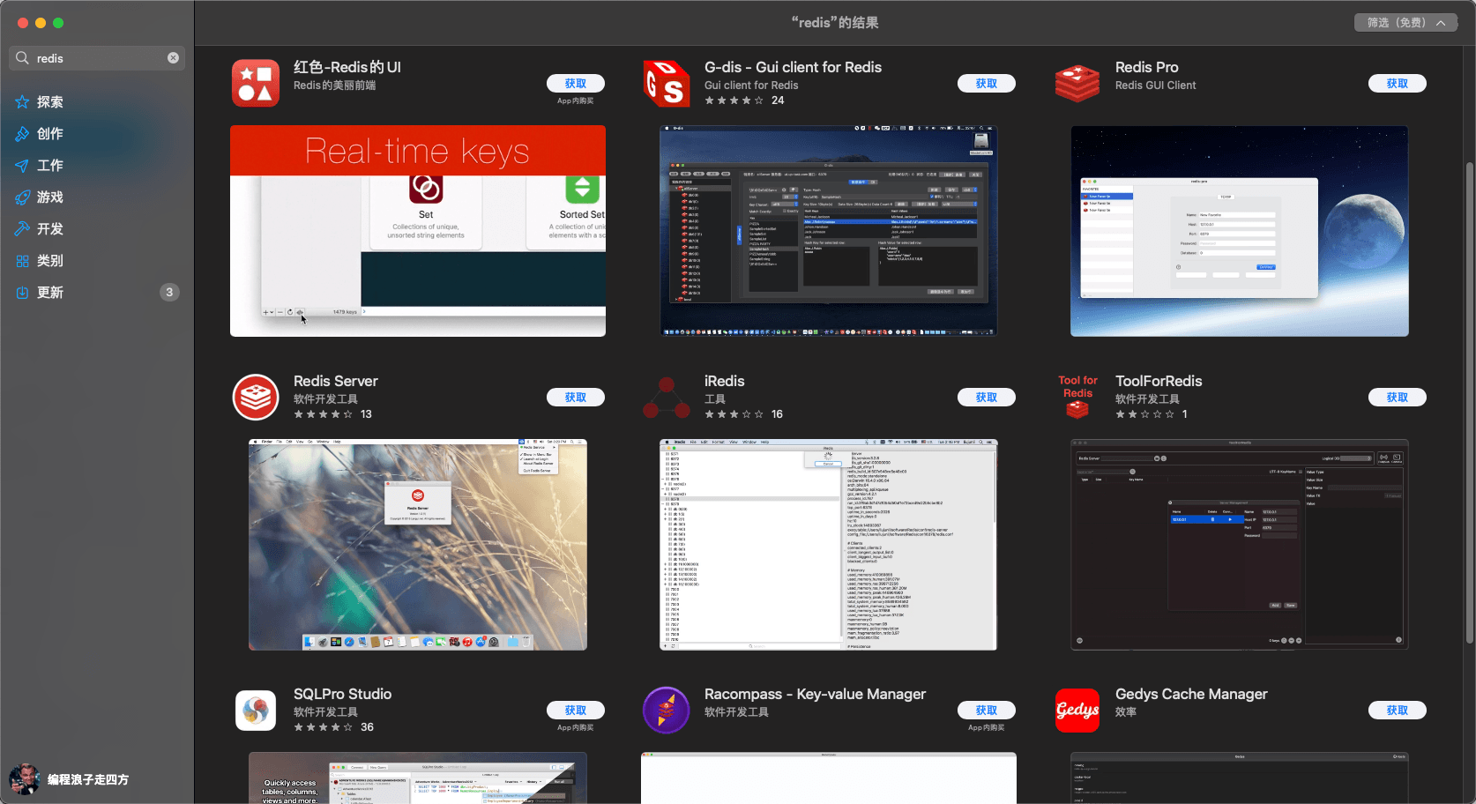1476x804 pixels.
Task: Open the Redis Pro screenshot preview
Action: 1240,231
